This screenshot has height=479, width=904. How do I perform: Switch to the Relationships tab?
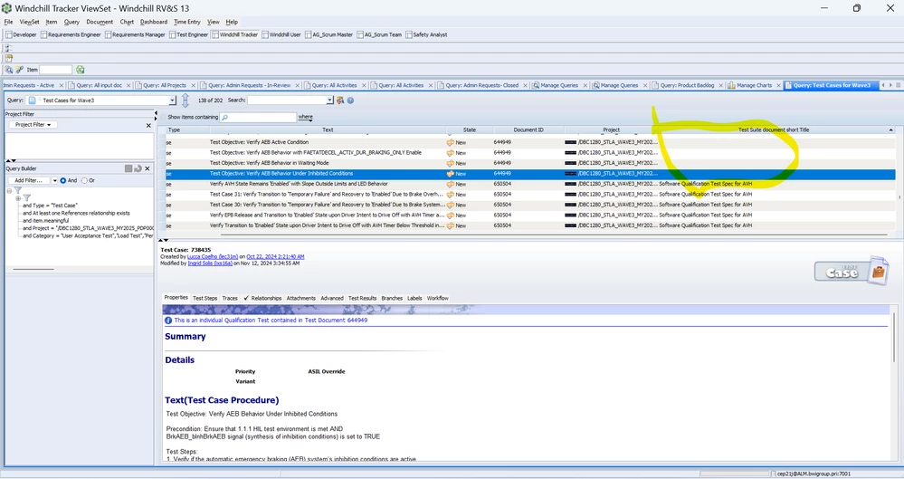[x=262, y=299]
